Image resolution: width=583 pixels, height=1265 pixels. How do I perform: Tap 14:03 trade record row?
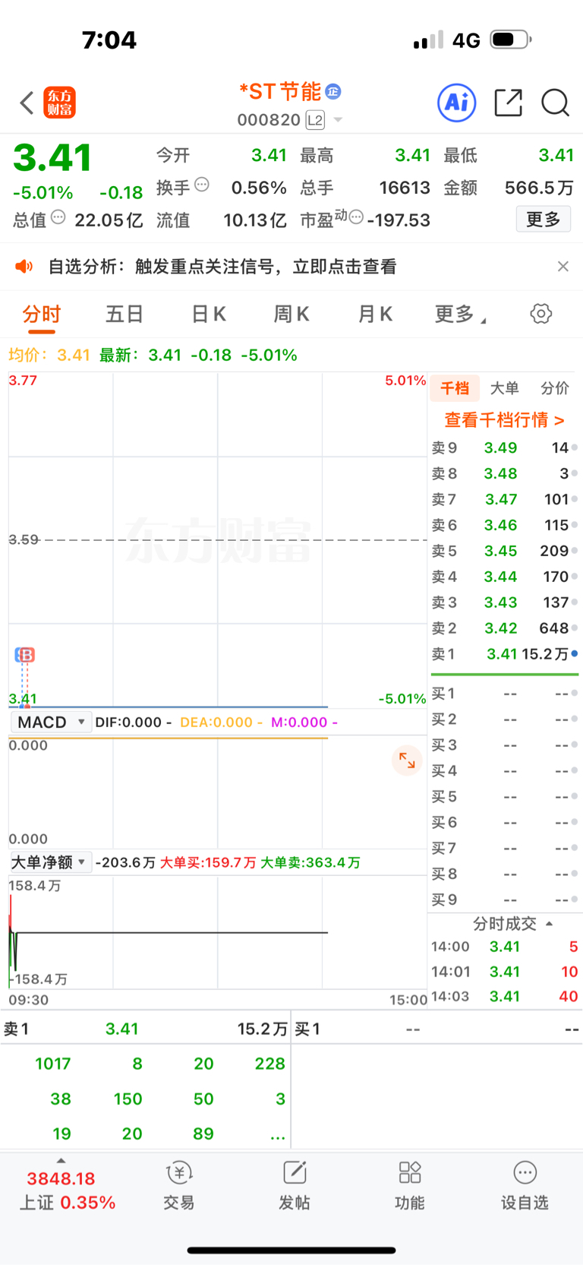tap(504, 996)
